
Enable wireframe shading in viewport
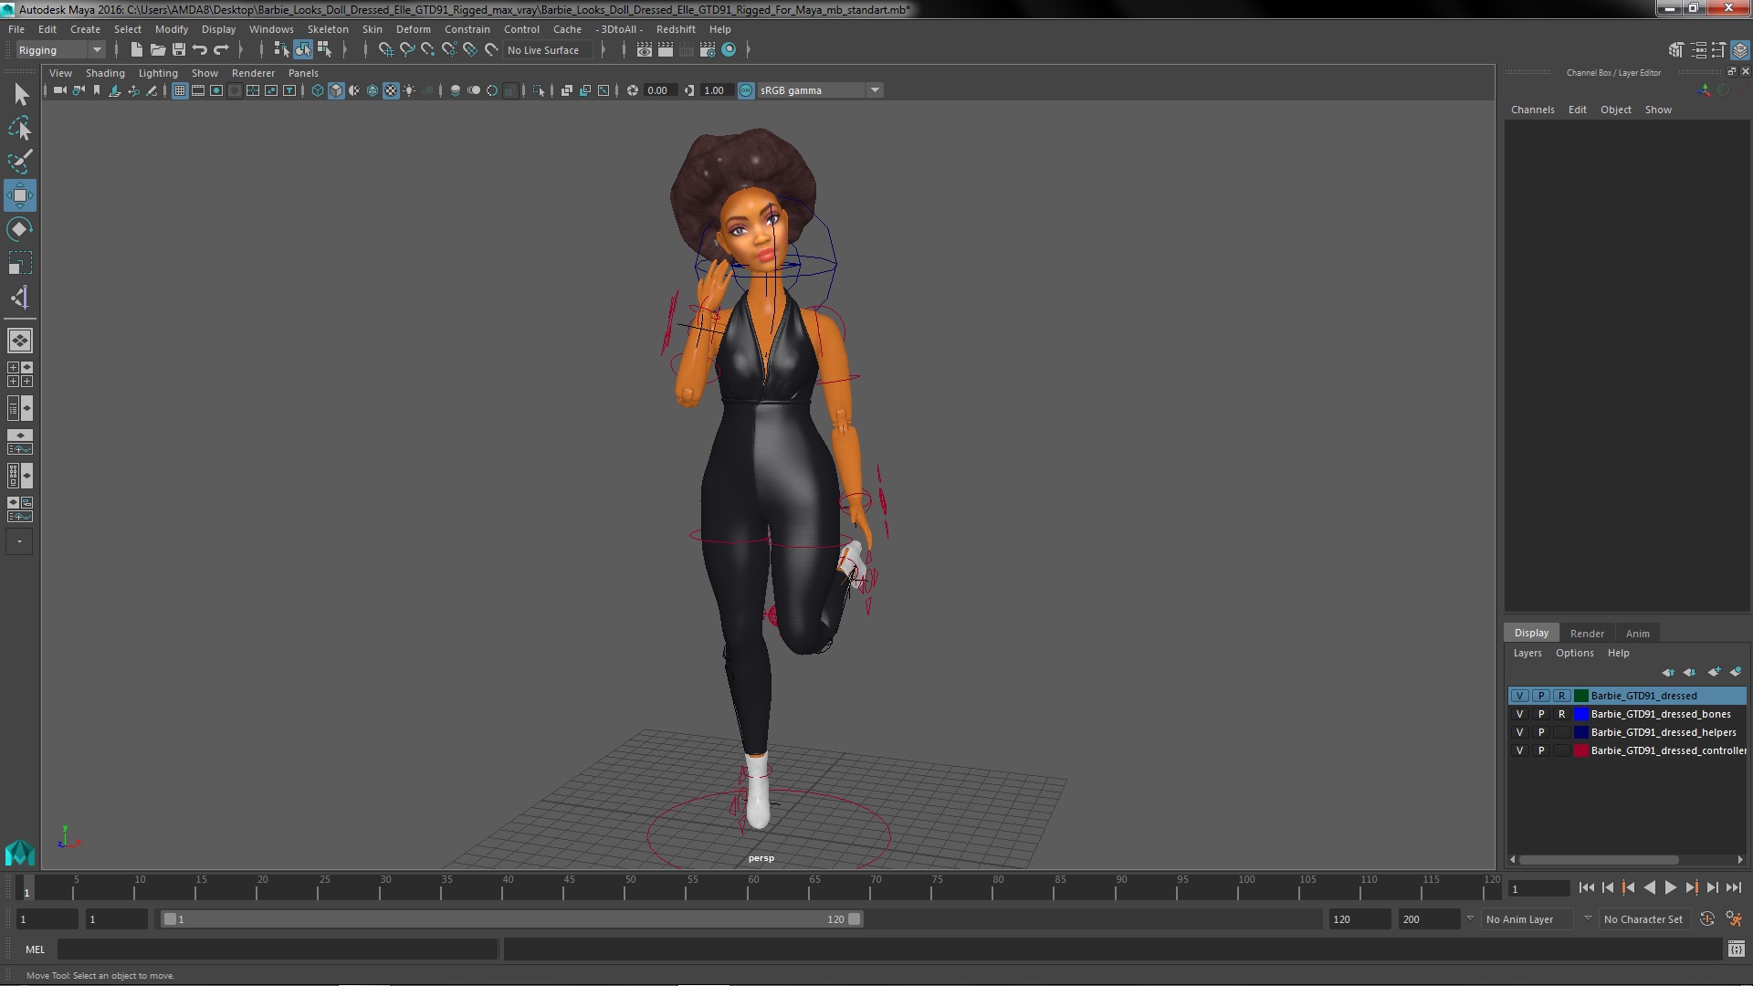click(x=318, y=90)
